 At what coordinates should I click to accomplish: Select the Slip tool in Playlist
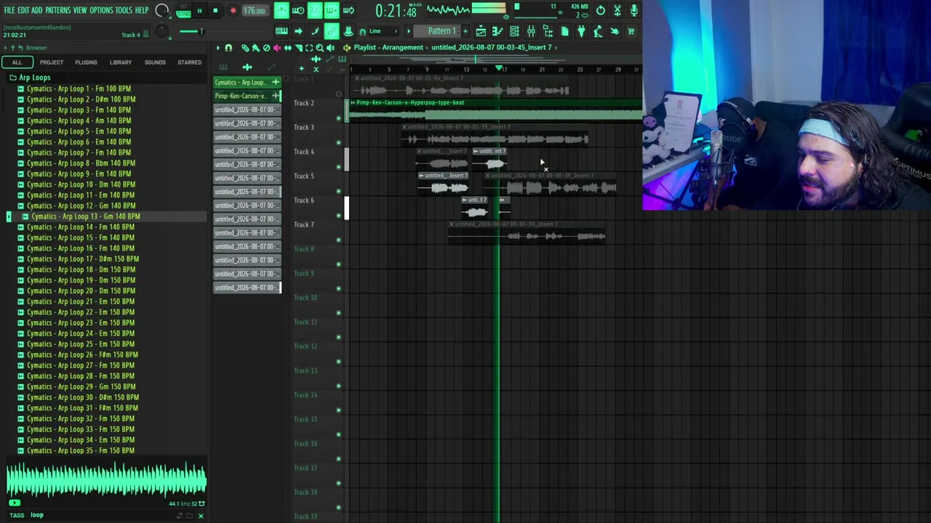tap(287, 48)
